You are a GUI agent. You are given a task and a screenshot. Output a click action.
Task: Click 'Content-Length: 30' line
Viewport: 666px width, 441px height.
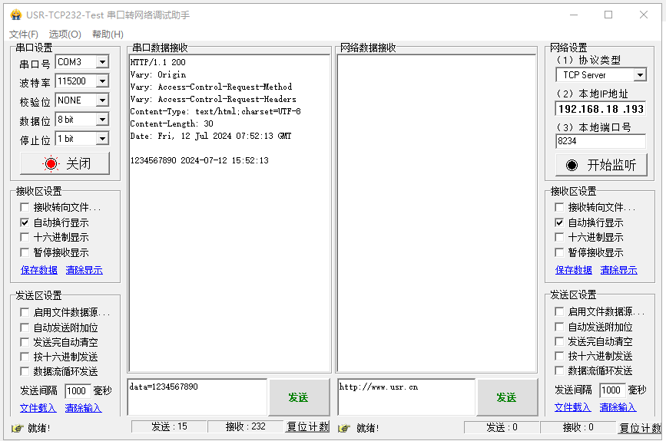[171, 123]
